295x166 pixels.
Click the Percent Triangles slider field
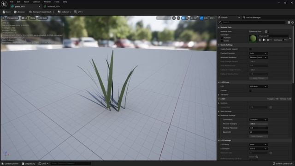click(x=258, y=124)
